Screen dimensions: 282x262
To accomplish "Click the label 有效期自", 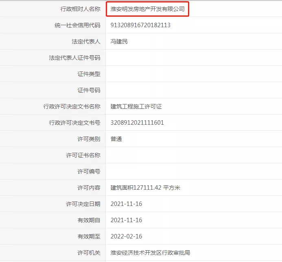I will [x=89, y=220].
